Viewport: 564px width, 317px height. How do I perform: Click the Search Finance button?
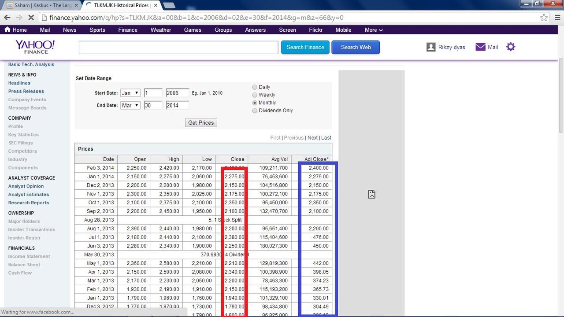tap(305, 47)
